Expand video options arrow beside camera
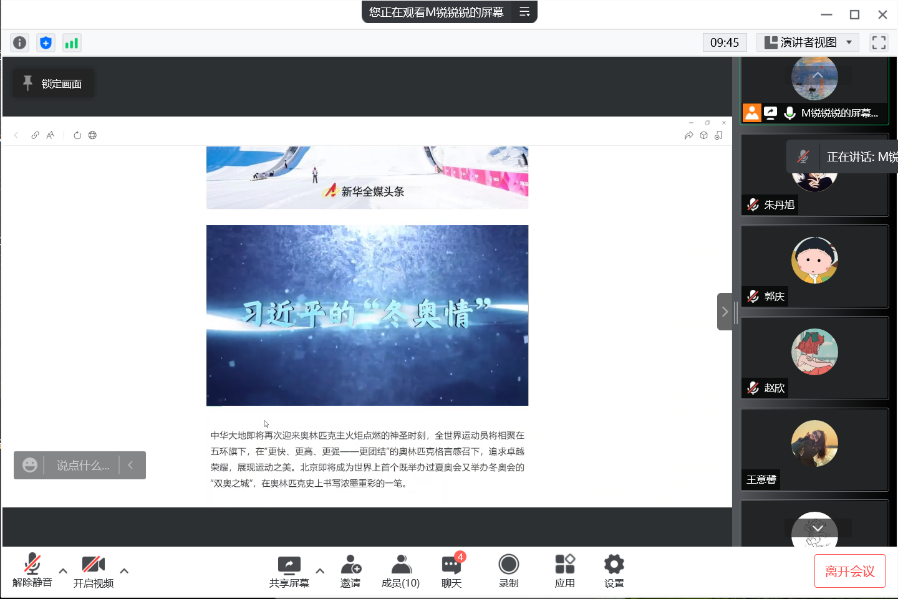 pyautogui.click(x=124, y=570)
